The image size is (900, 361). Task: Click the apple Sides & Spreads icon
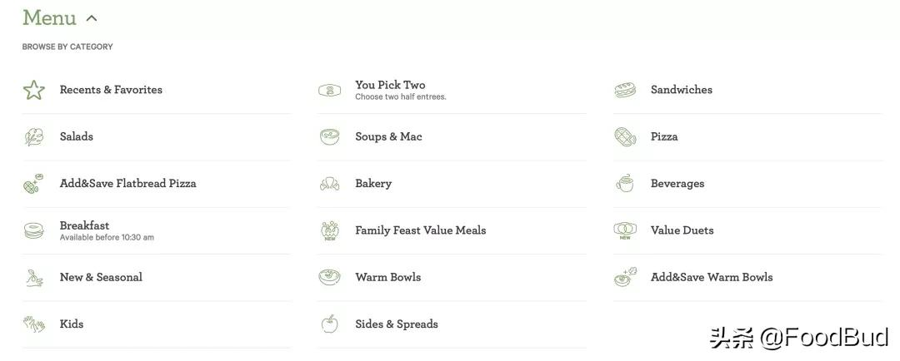click(329, 324)
